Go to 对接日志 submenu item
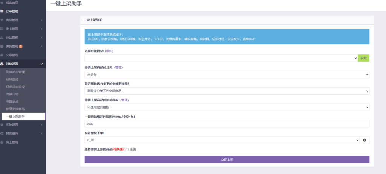This screenshot has height=174, width=386. click(x=12, y=94)
